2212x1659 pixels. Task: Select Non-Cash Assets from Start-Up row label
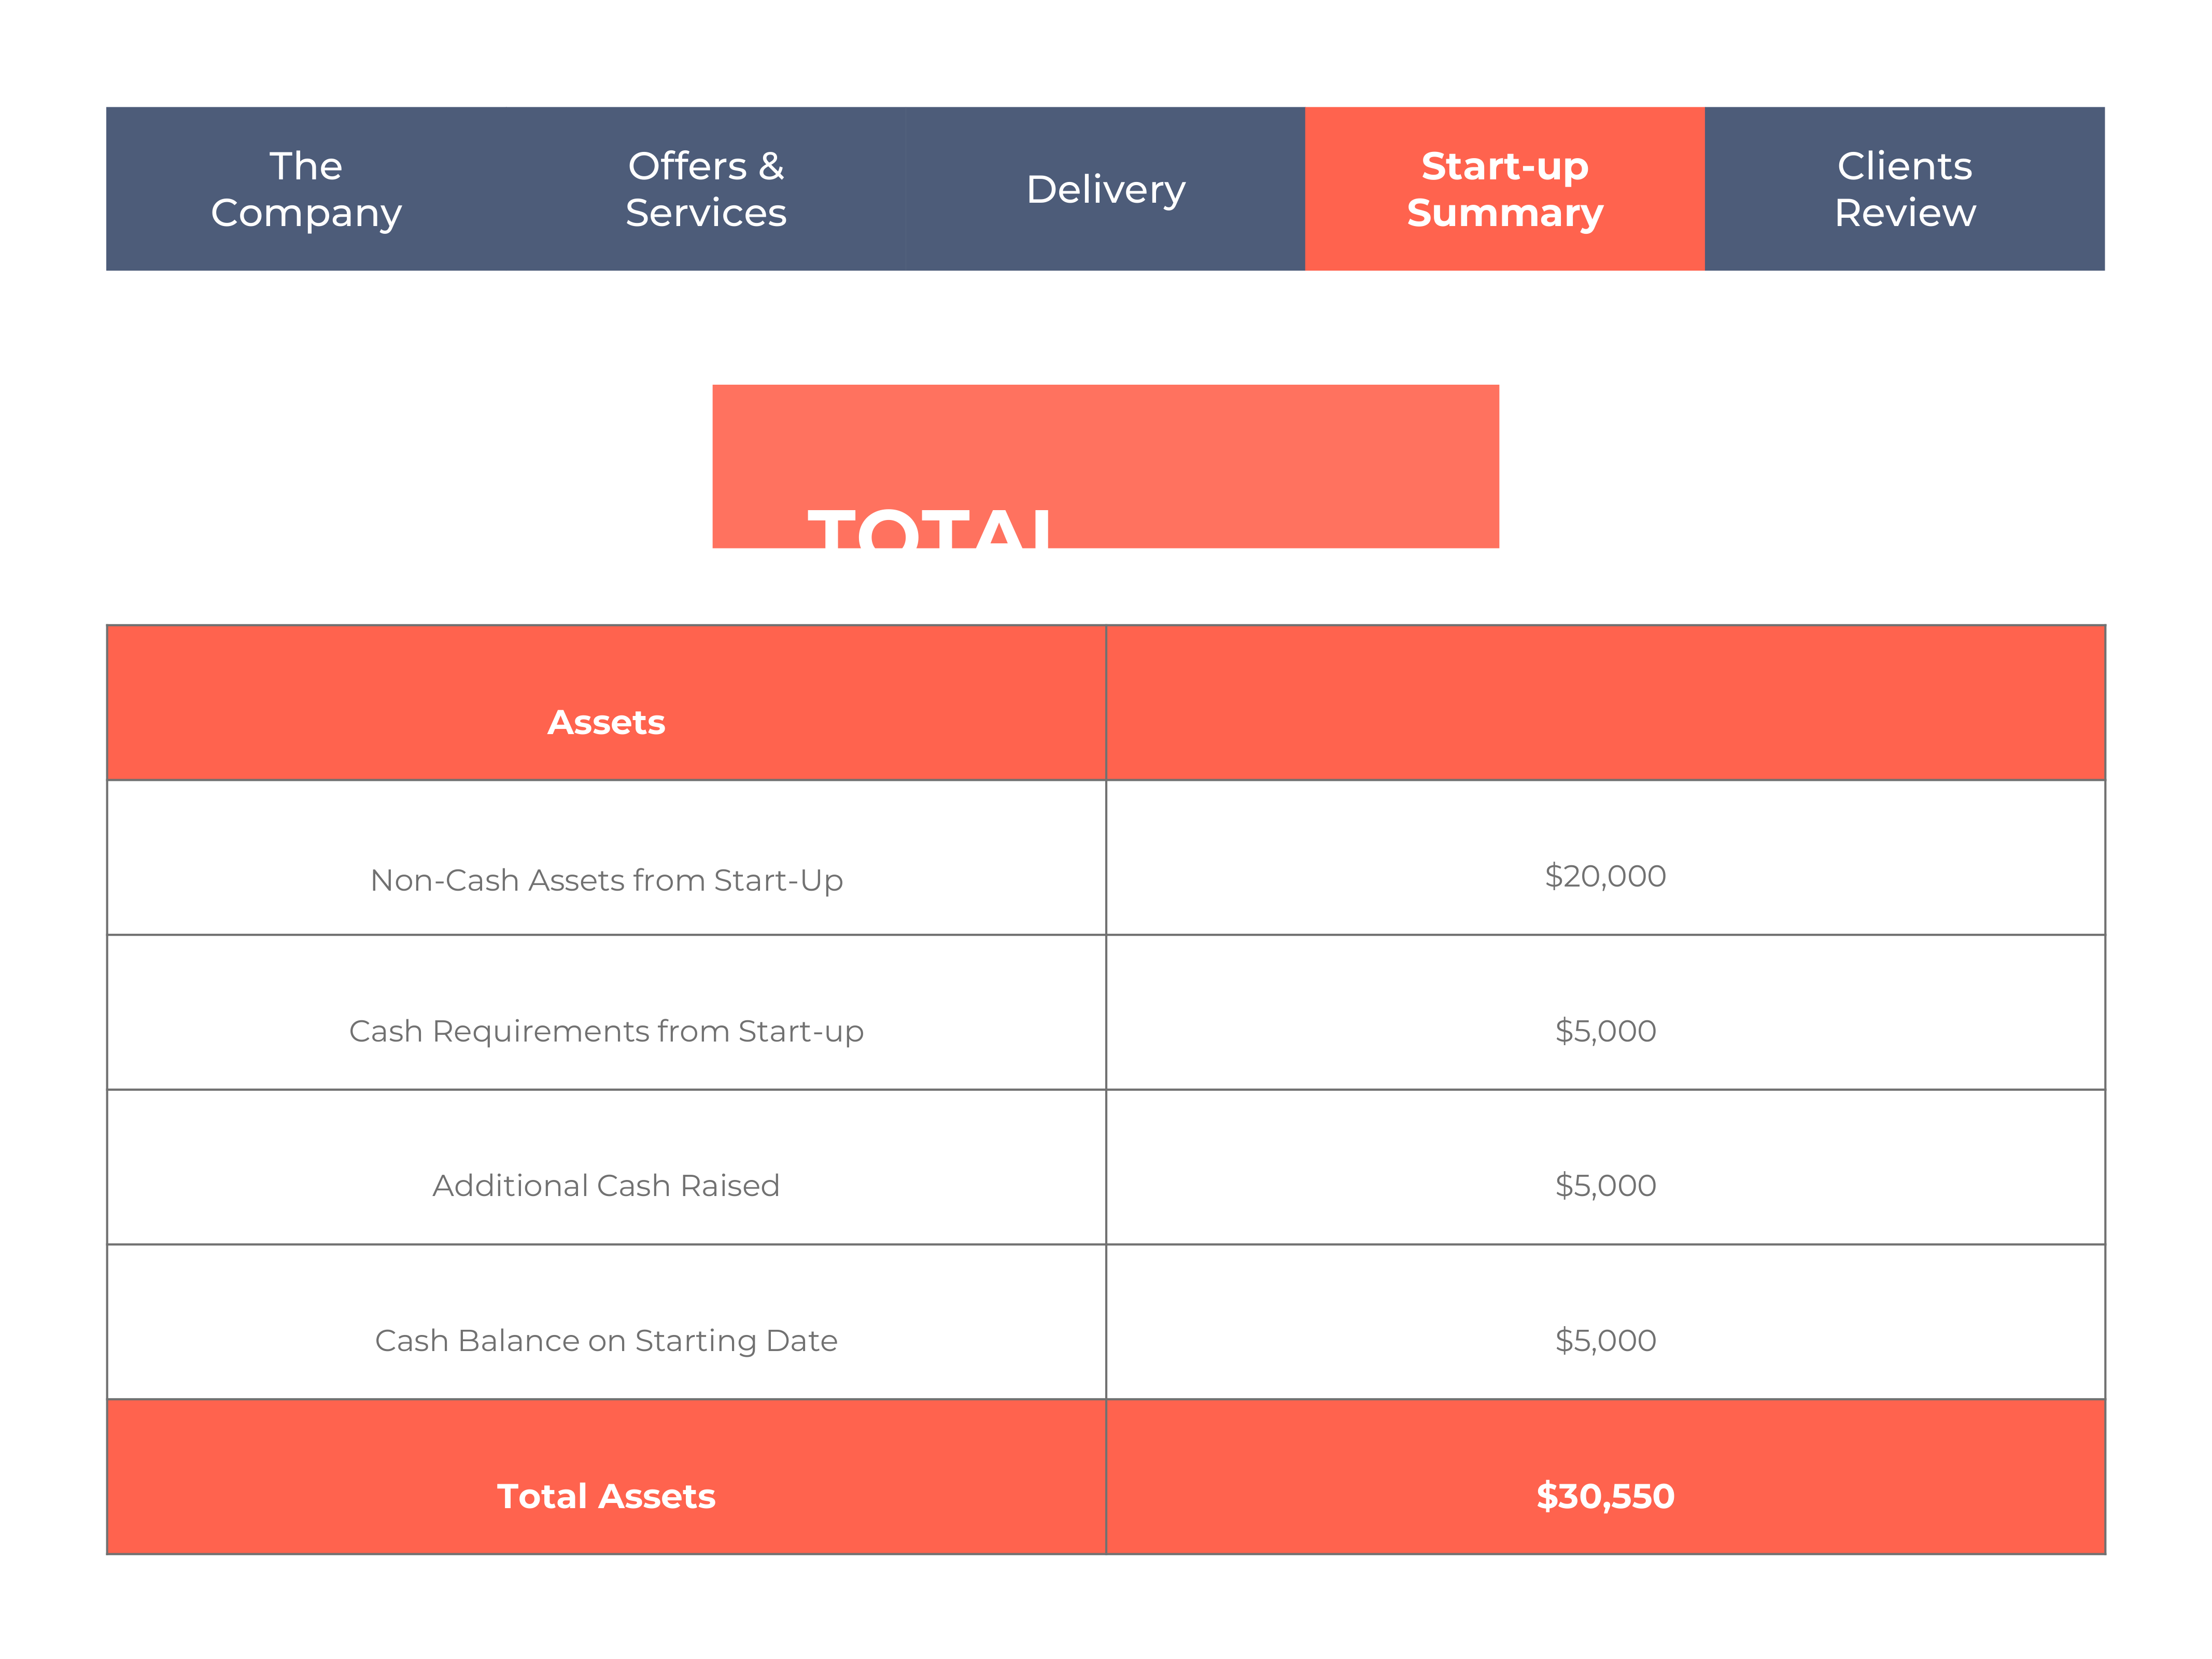(606, 880)
